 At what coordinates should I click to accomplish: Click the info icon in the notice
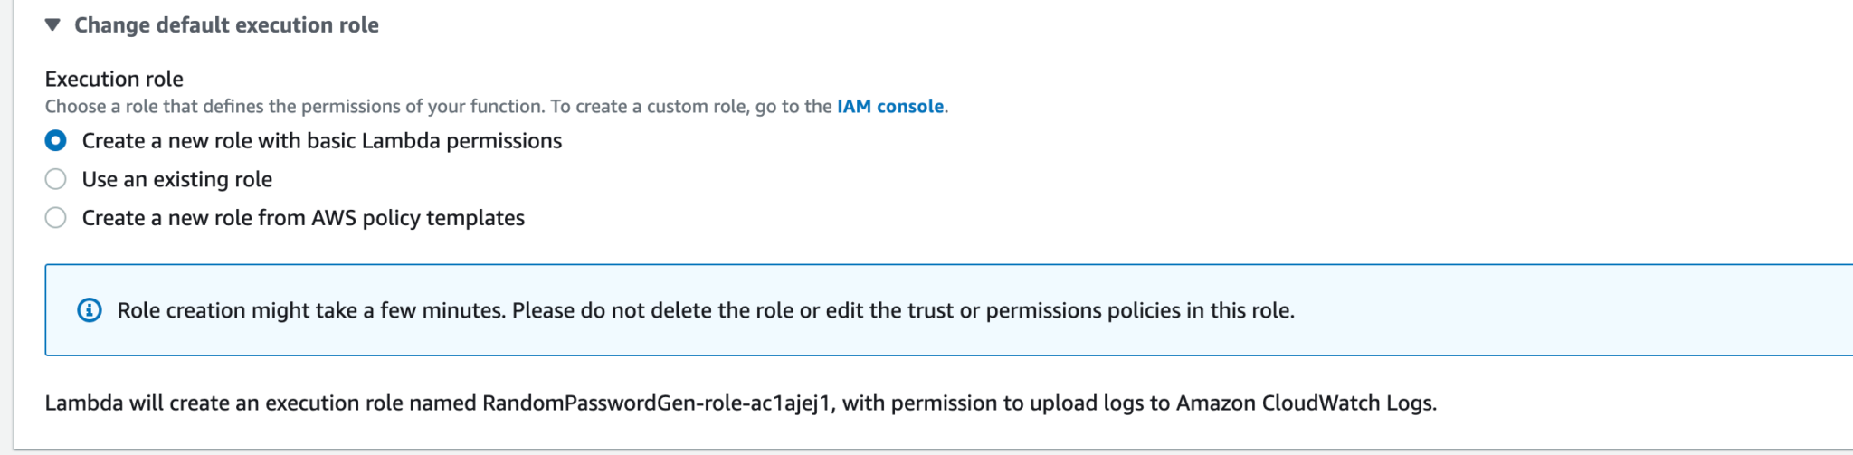90,310
